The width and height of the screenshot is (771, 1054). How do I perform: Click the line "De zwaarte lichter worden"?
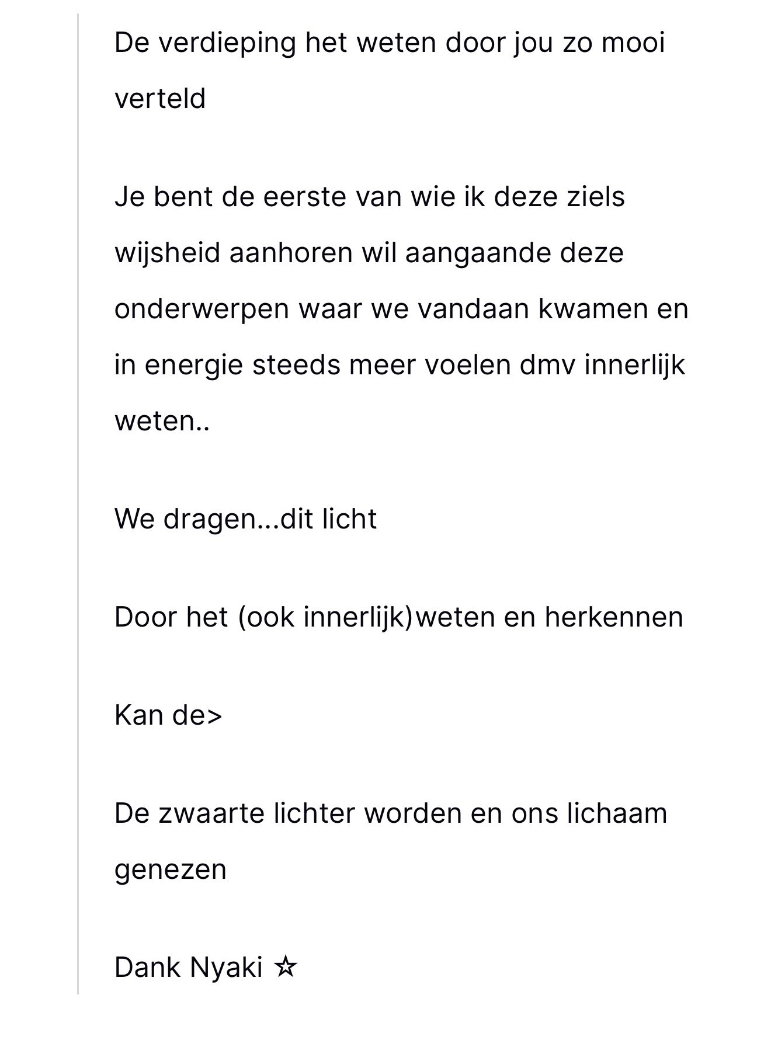390,813
